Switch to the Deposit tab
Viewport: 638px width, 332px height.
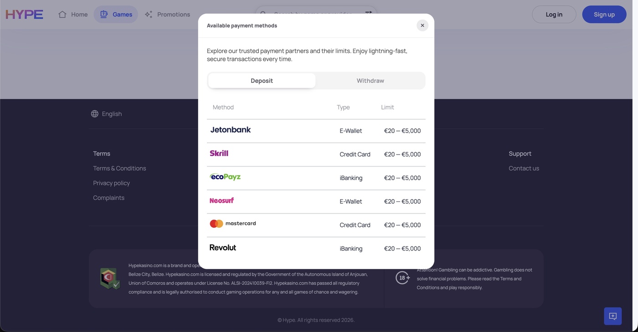tap(262, 80)
